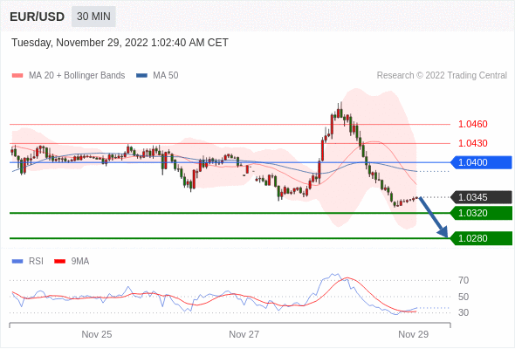
Task: Select the MA 50 legend label
Action: pos(166,76)
